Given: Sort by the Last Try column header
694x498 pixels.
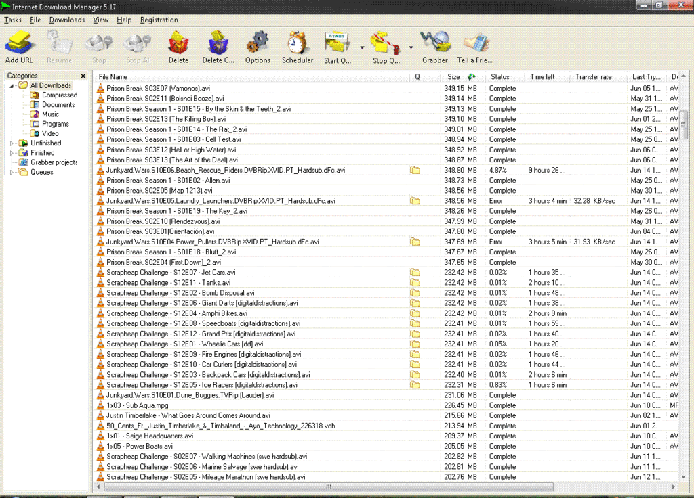Looking at the screenshot, I should click(x=647, y=77).
